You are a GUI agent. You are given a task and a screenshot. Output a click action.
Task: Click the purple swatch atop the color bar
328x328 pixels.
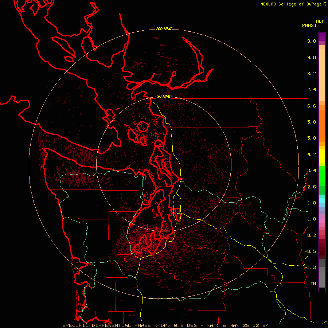click(322, 36)
